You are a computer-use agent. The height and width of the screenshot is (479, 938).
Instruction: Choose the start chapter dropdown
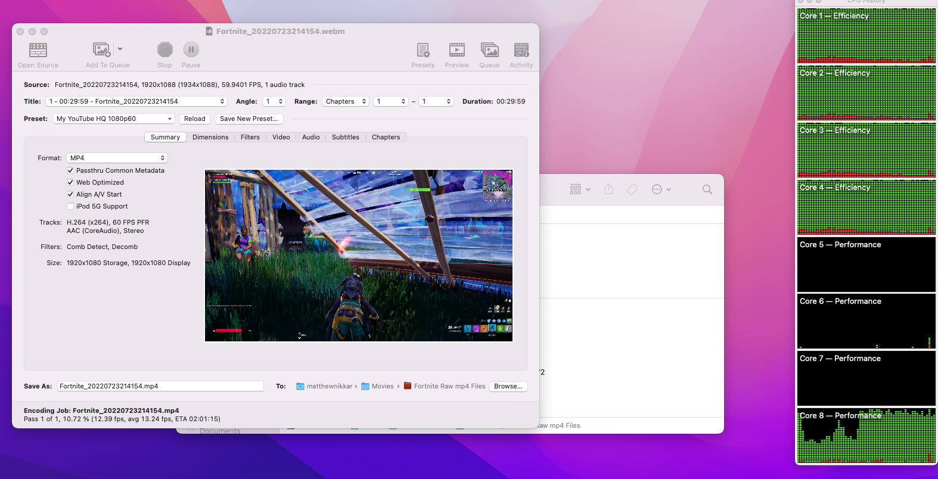(391, 101)
